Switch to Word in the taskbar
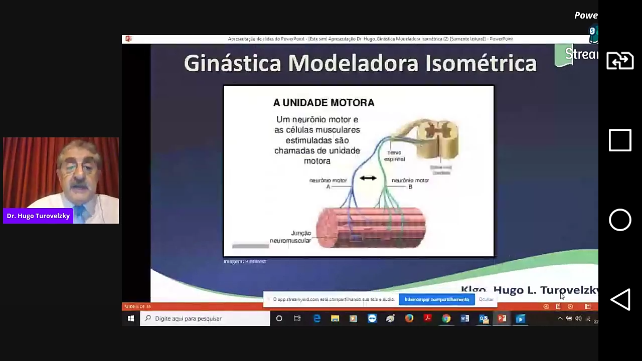This screenshot has width=642, height=361. pos(464,318)
